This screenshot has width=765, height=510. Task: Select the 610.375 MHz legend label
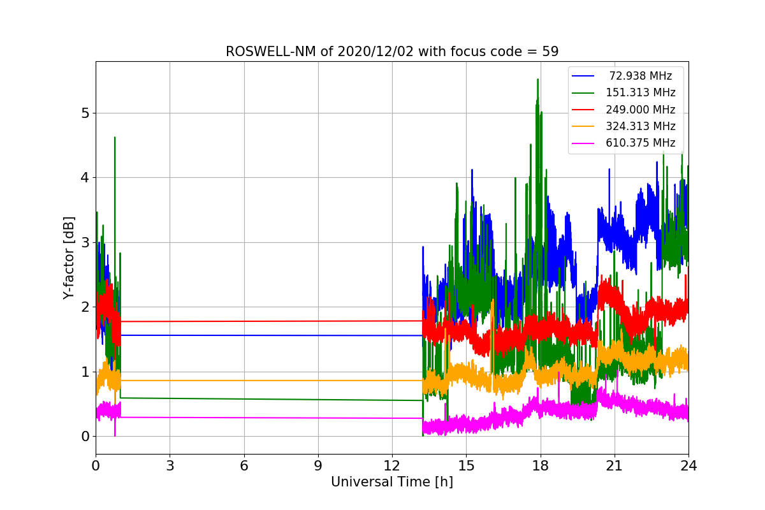point(641,143)
